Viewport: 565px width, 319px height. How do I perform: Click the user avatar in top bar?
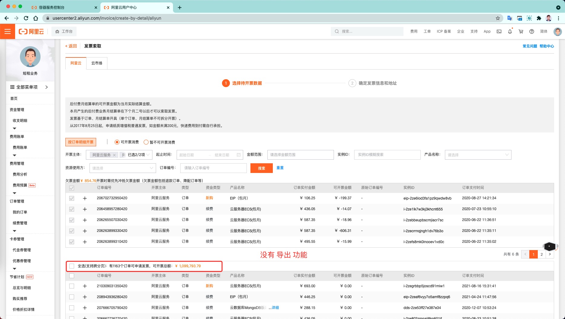(x=557, y=31)
